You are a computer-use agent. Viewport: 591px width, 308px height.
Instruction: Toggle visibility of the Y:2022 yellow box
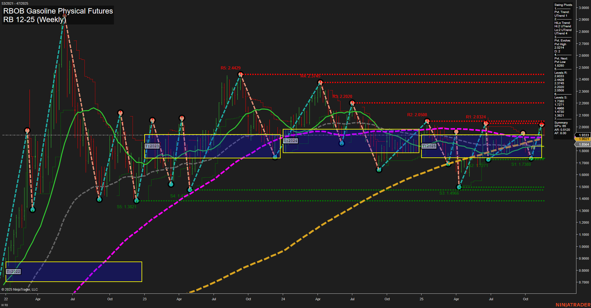click(x=13, y=271)
